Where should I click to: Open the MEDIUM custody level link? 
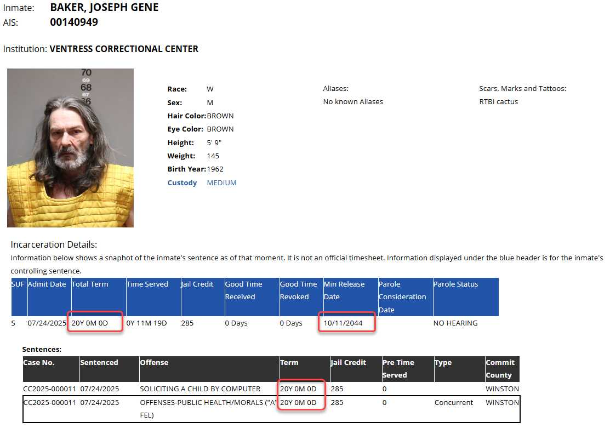click(221, 182)
